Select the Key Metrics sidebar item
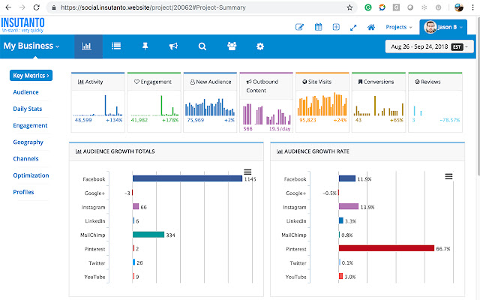The width and height of the screenshot is (480, 300). tap(31, 76)
